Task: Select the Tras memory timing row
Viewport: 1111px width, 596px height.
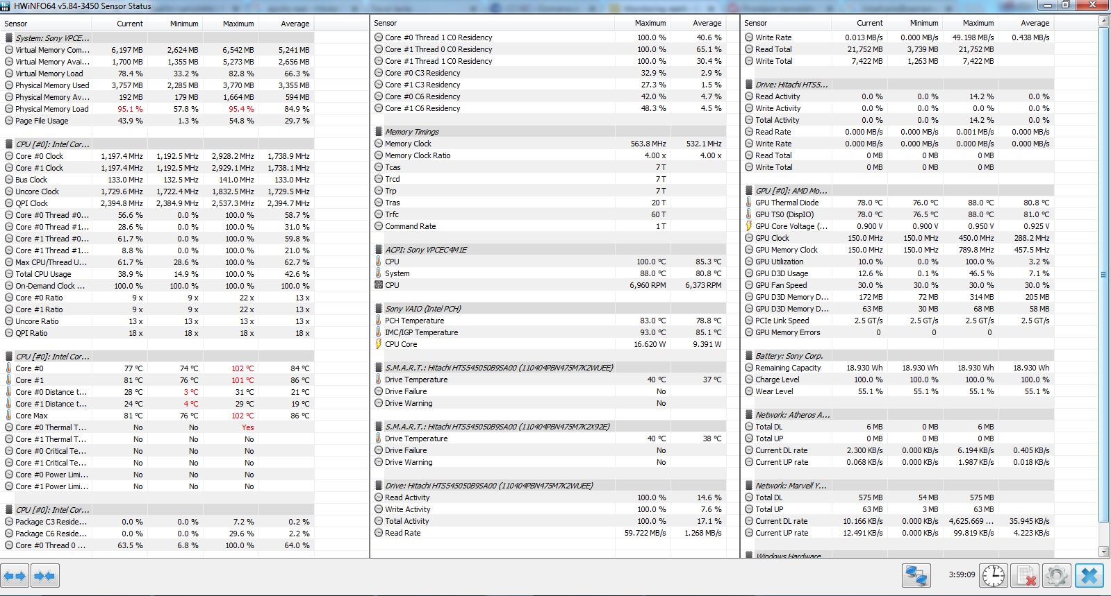Action: (x=549, y=203)
